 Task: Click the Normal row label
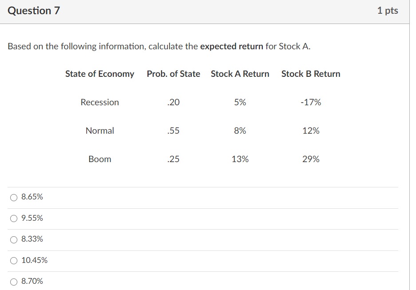99,131
